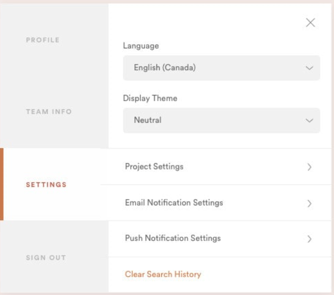This screenshot has width=334, height=295.
Task: Open the Language dropdown showing English (Canada)
Action: point(221,68)
